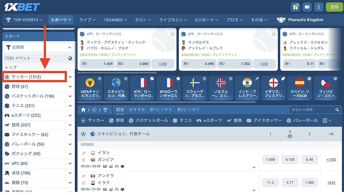Select テニス (251) in sidebar
The image size is (344, 195).
click(x=34, y=106)
